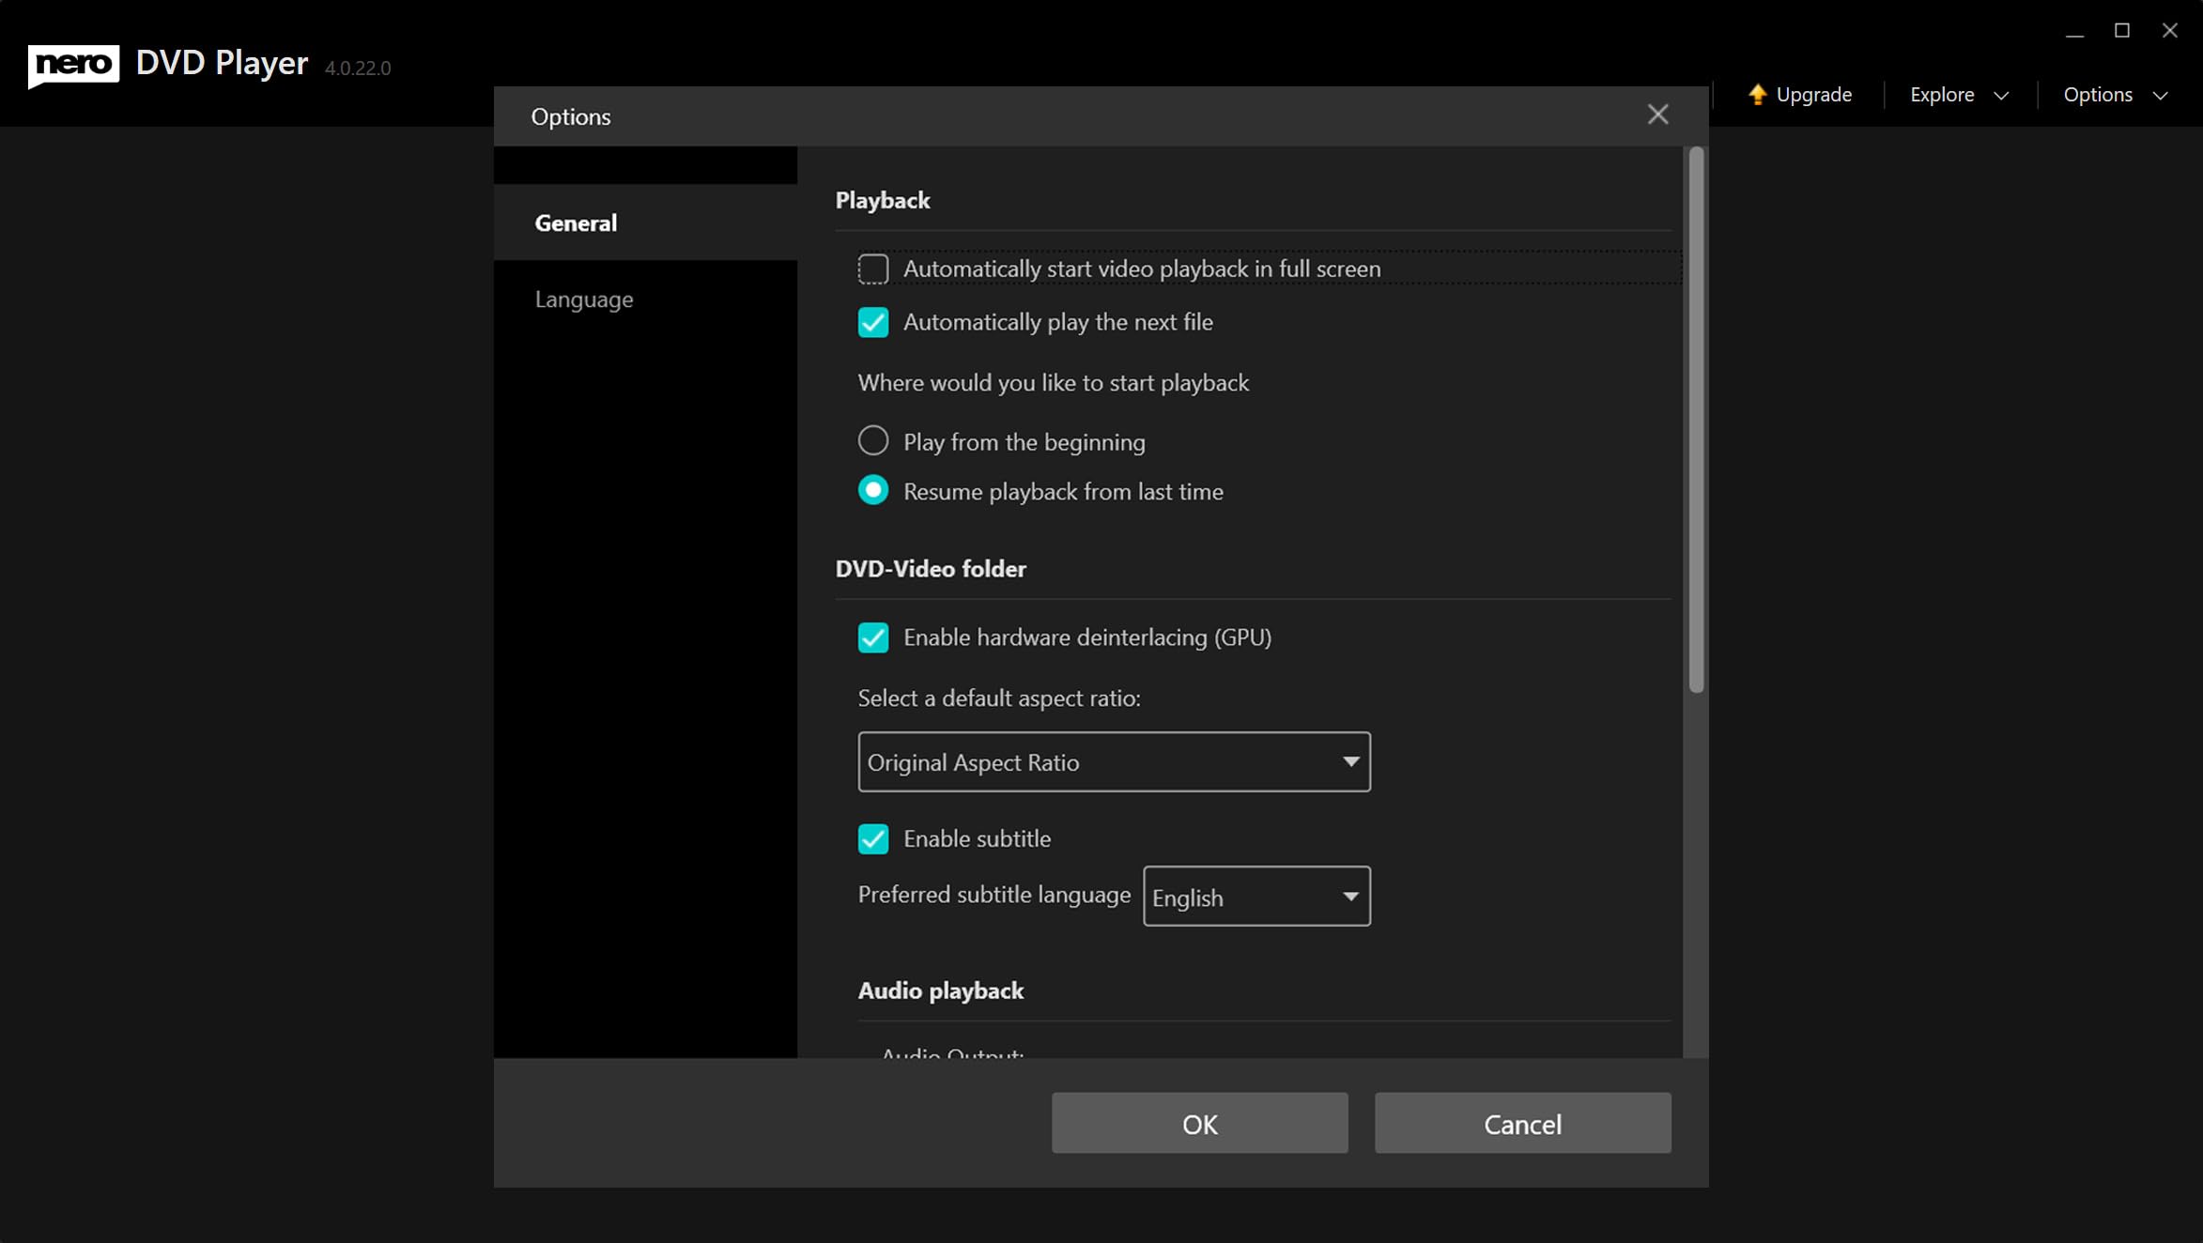Disable hardware deinterlacing (GPU) checkbox
Image resolution: width=2203 pixels, height=1243 pixels.
[872, 637]
